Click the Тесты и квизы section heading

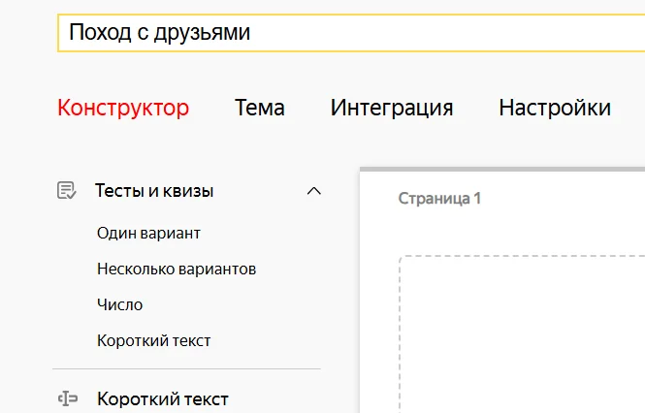pyautogui.click(x=154, y=191)
